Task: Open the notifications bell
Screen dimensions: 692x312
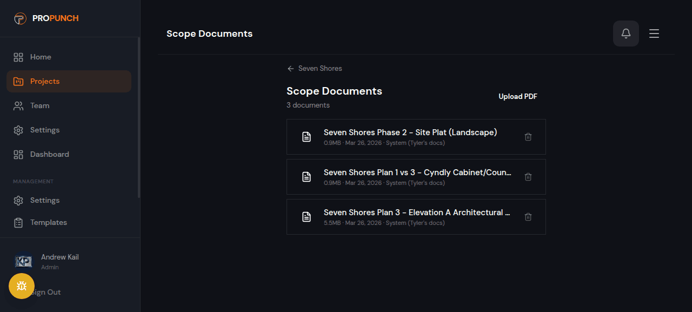Action: tap(626, 34)
